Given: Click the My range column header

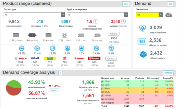Looking at the screenshot, I should [x=125, y=78].
